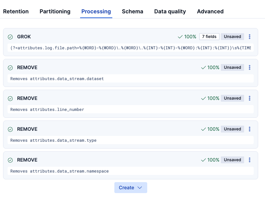Click the GROK pattern expression text
Viewport: 265px width, 203px height.
point(130,48)
